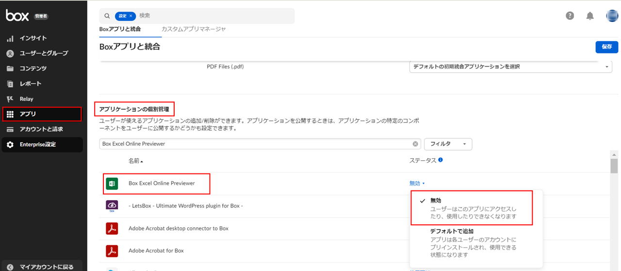This screenshot has height=271, width=621.
Task: Open ユーザーとグループ in the sidebar
Action: point(43,53)
